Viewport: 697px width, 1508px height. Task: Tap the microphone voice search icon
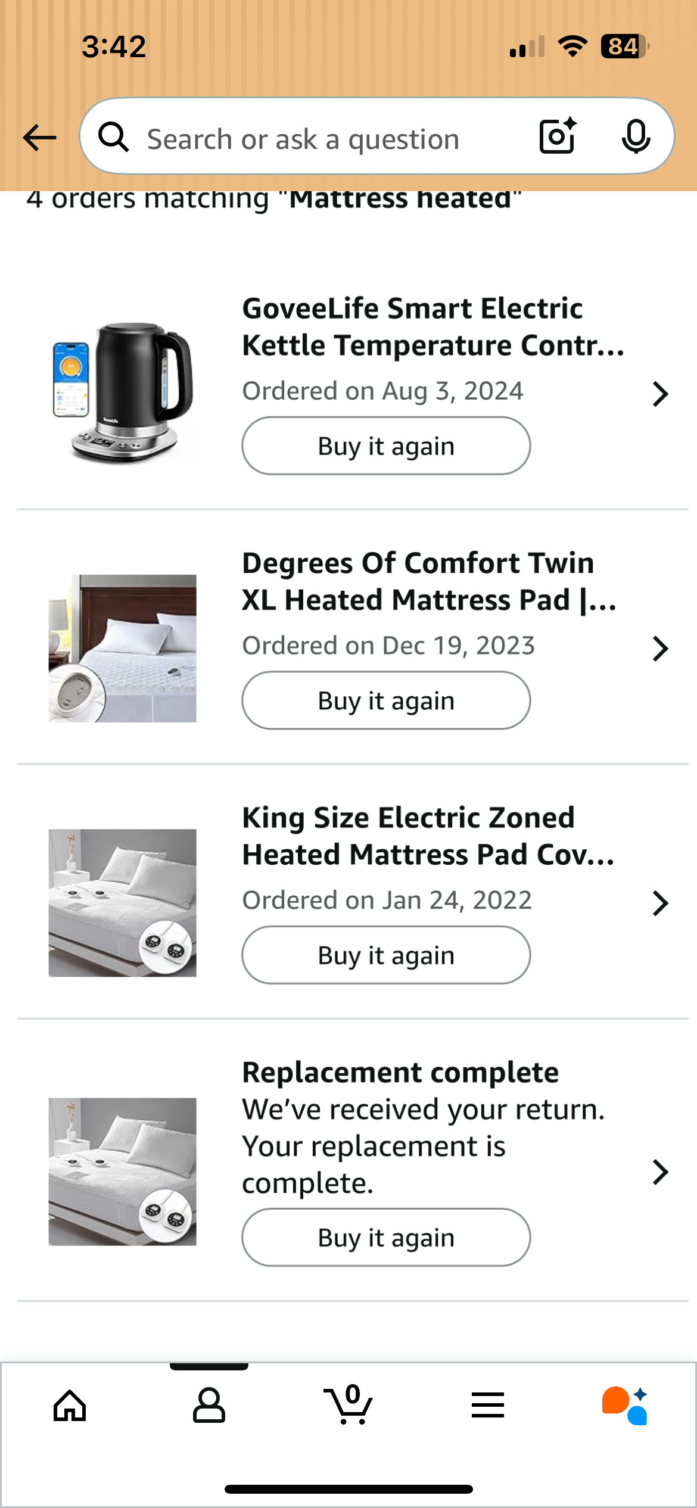coord(636,136)
